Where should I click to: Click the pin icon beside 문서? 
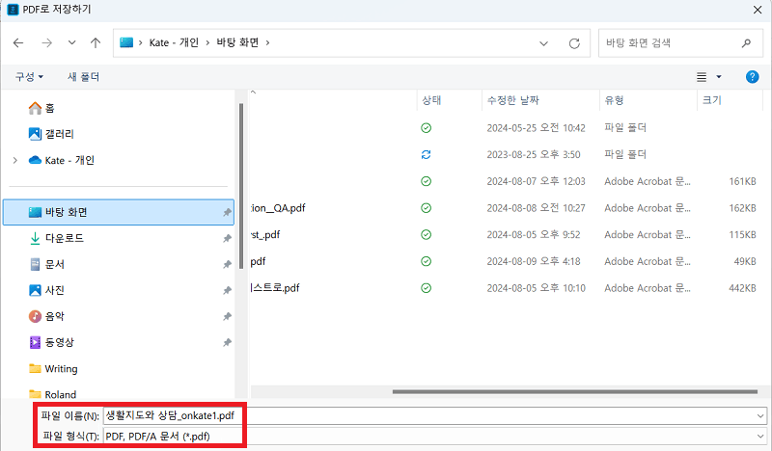pyautogui.click(x=227, y=265)
